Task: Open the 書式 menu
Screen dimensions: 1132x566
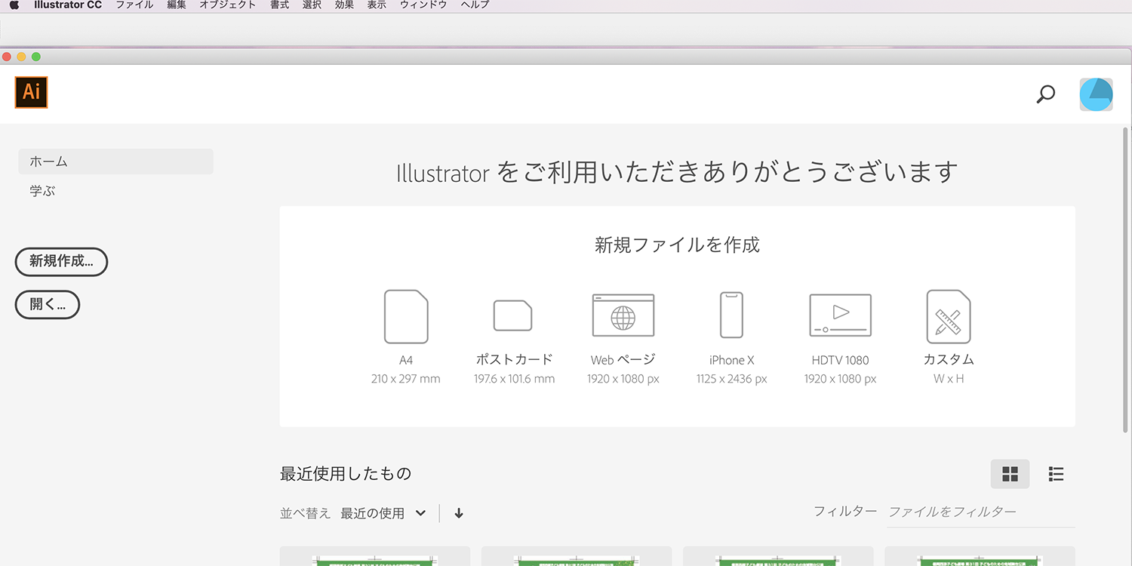Action: coord(280,5)
